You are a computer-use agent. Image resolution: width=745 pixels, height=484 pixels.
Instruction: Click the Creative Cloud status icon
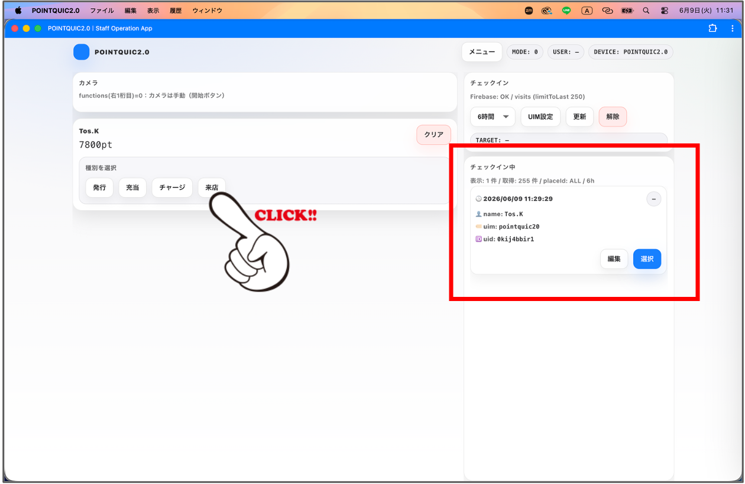[x=547, y=11]
